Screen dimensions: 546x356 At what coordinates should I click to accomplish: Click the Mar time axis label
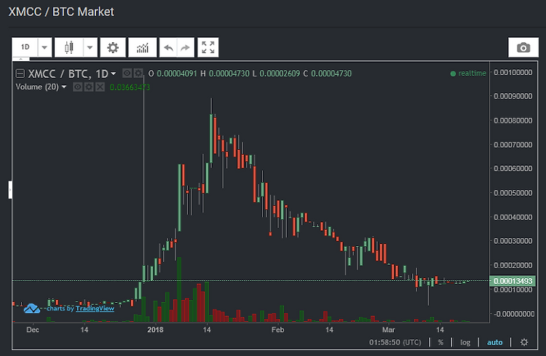(x=388, y=330)
